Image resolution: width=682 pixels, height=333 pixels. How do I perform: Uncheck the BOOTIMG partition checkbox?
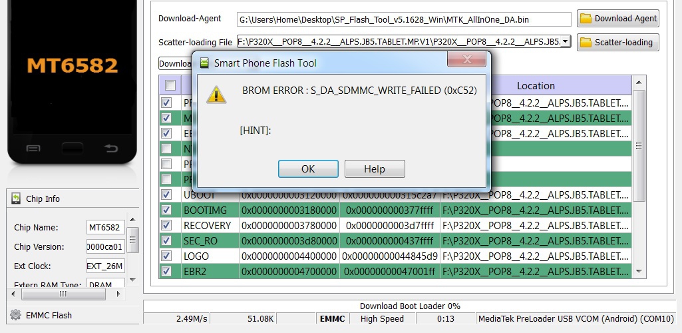[x=166, y=210]
